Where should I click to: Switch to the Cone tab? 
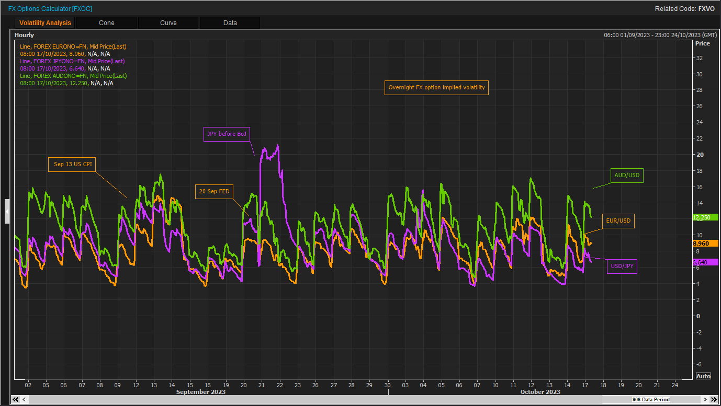(106, 23)
